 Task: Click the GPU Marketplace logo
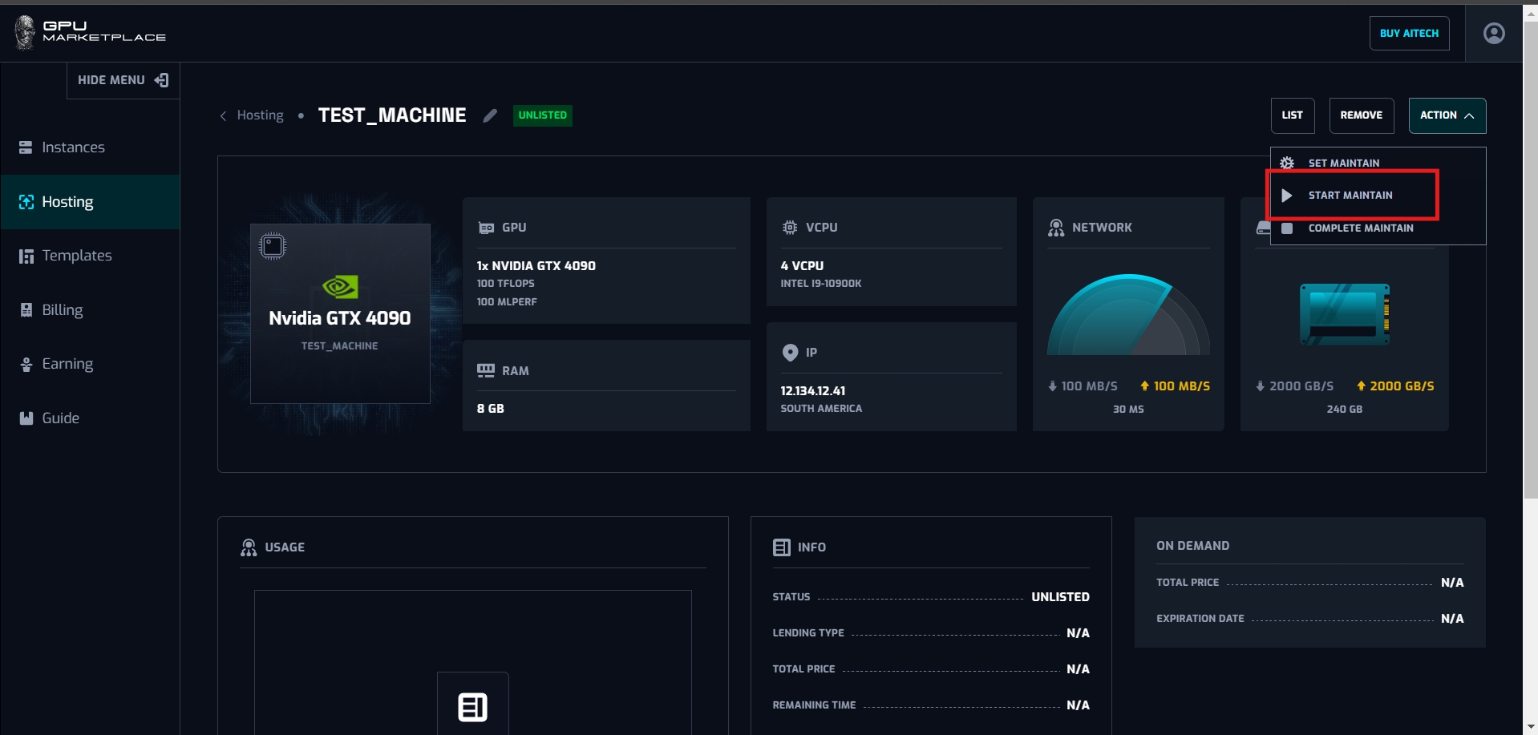[90, 32]
